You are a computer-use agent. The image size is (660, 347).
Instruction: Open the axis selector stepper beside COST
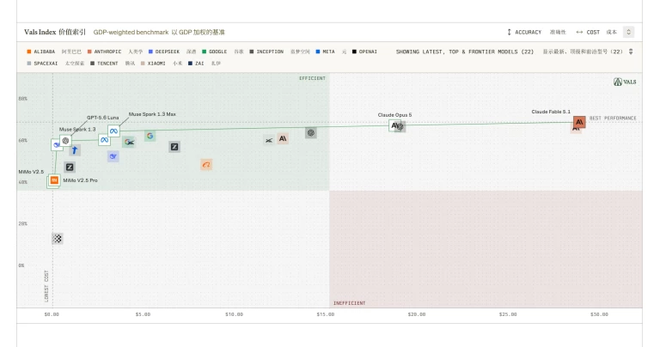point(628,32)
